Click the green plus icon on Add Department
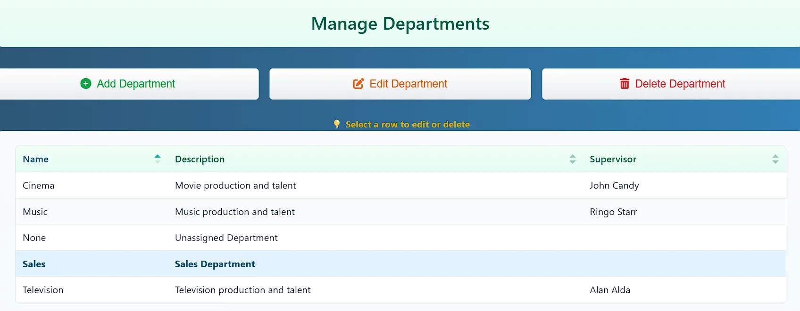Screen dimensions: 800x311 [85, 83]
